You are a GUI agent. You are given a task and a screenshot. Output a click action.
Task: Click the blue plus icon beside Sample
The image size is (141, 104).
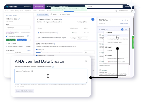122,29
